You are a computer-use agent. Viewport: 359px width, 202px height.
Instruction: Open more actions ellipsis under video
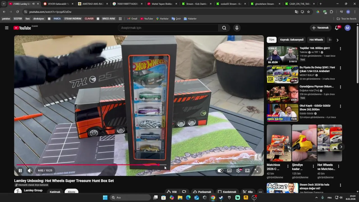tap(260, 192)
